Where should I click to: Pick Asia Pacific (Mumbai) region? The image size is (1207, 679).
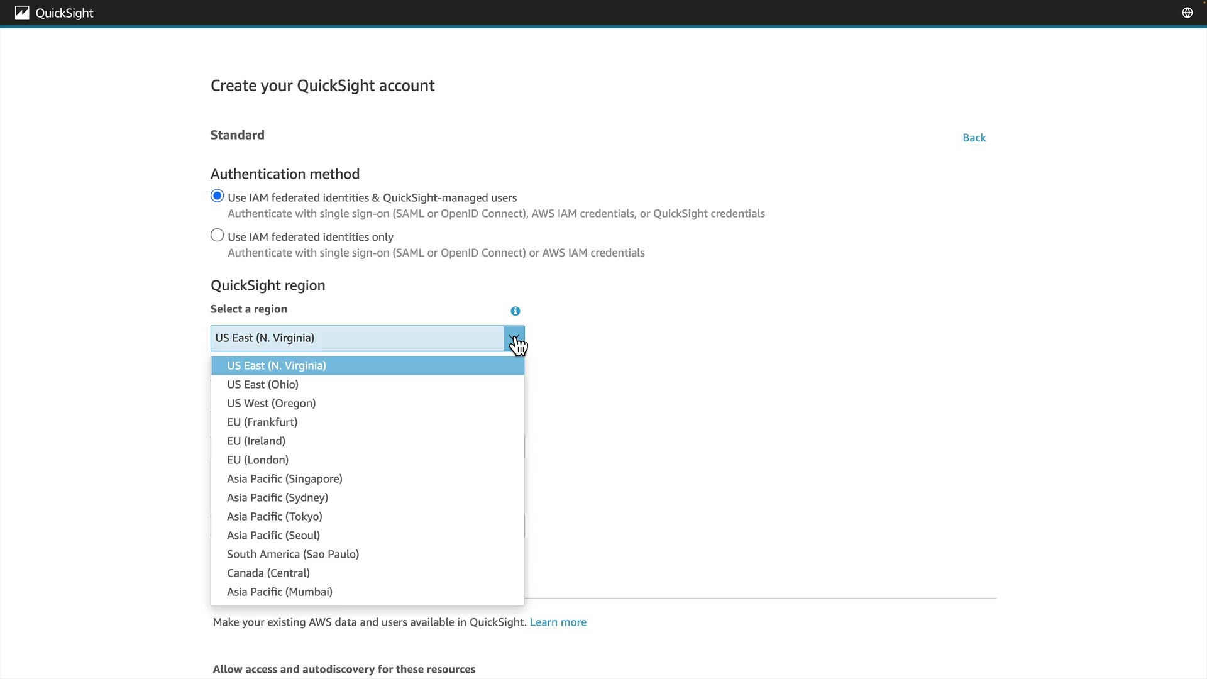tap(280, 592)
